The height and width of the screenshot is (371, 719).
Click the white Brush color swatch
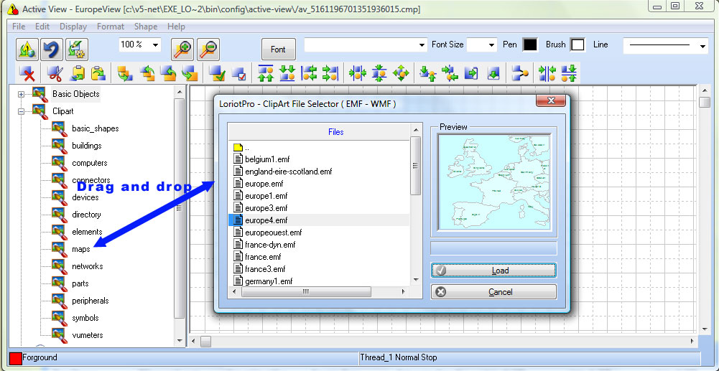click(x=578, y=45)
